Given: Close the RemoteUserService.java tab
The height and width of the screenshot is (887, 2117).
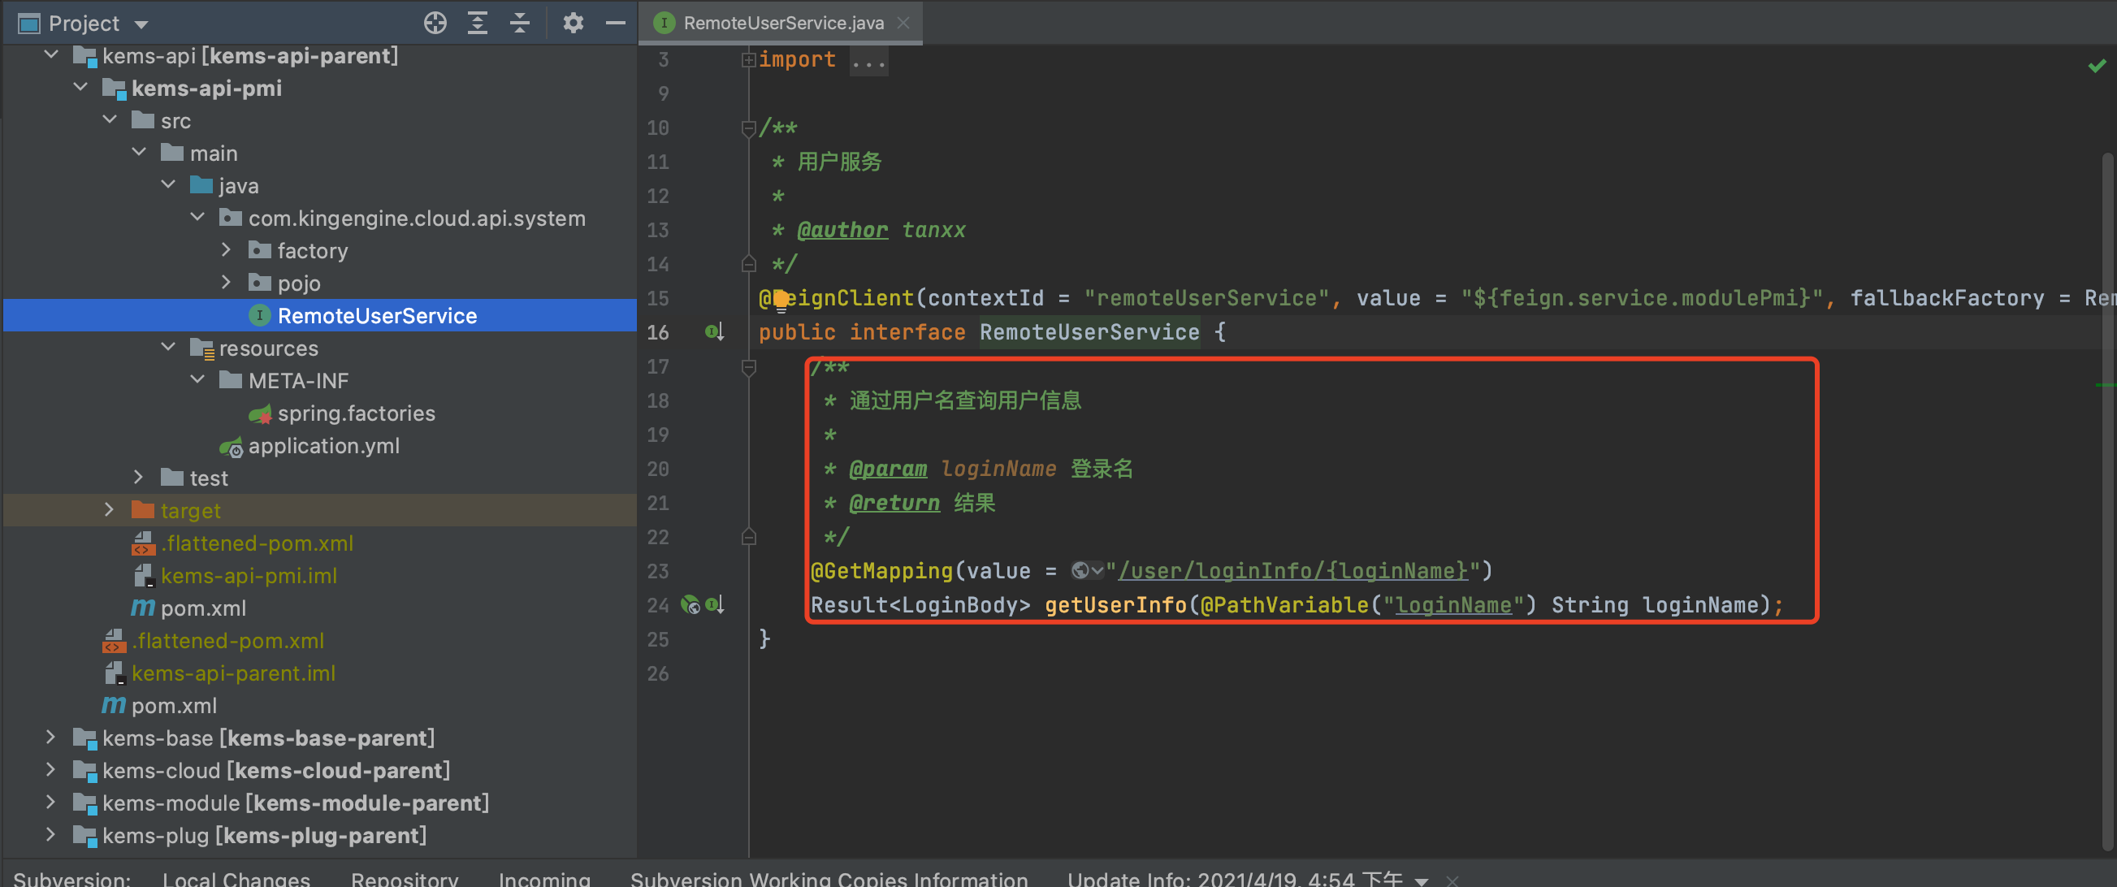Looking at the screenshot, I should click(x=903, y=23).
